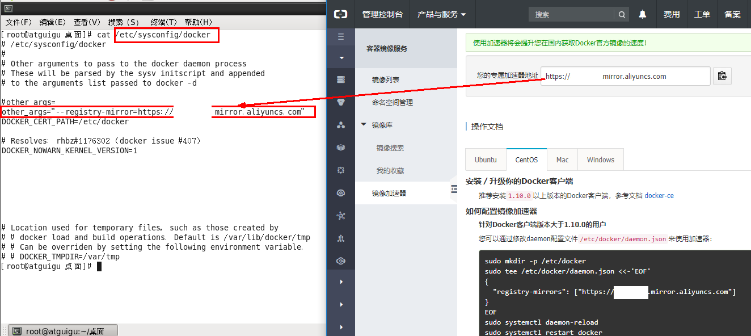The width and height of the screenshot is (751, 336).
Task: Activate root@atguigu:~/桌面 taskbar button
Action: [63, 331]
